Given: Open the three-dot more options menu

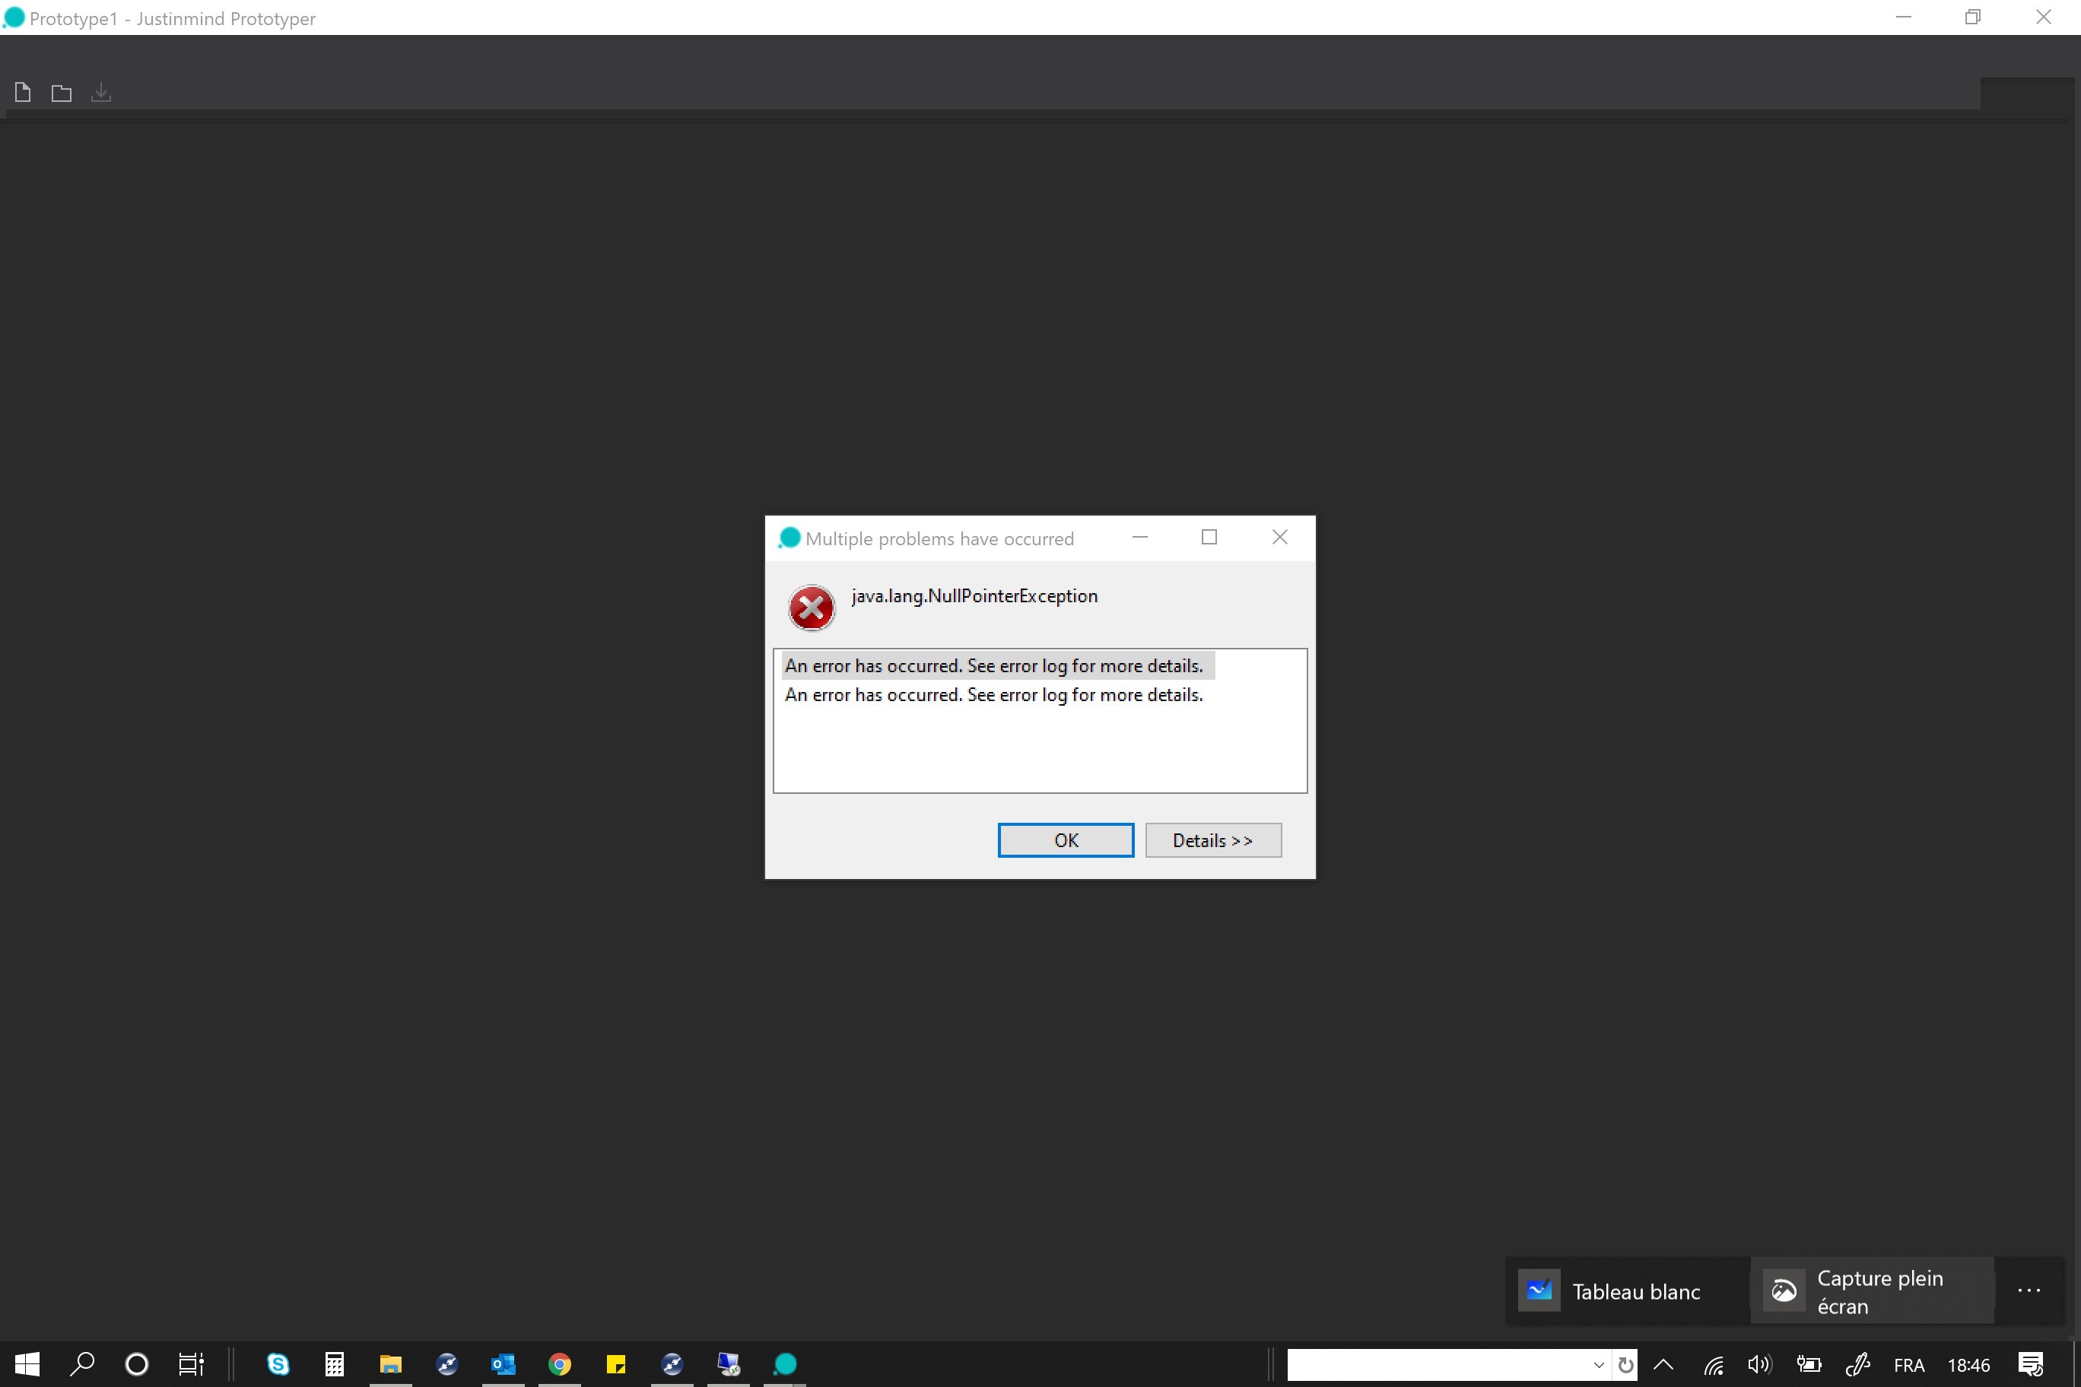Looking at the screenshot, I should (2029, 1291).
